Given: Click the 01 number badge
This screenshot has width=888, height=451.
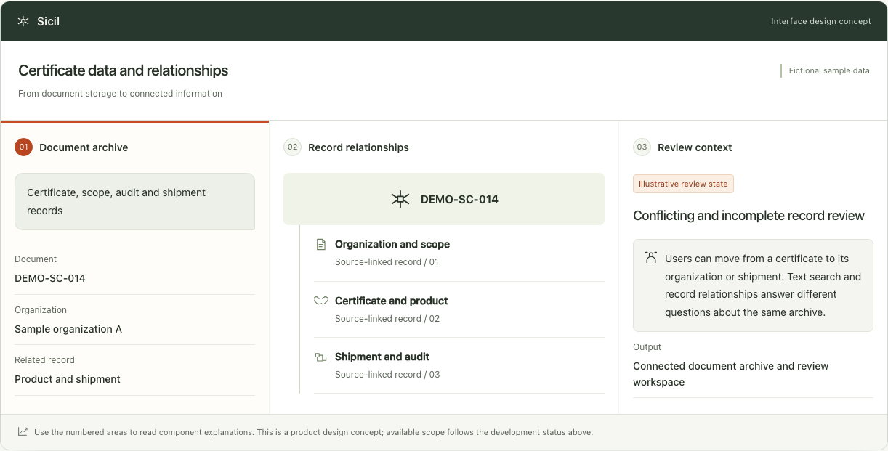Looking at the screenshot, I should 23,147.
